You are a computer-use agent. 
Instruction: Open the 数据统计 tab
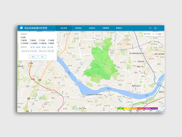click(119, 28)
